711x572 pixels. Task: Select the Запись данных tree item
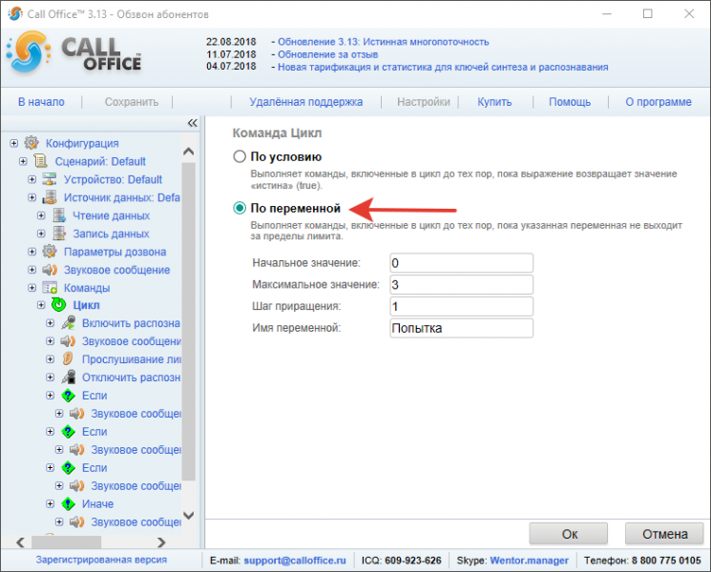pyautogui.click(x=111, y=234)
